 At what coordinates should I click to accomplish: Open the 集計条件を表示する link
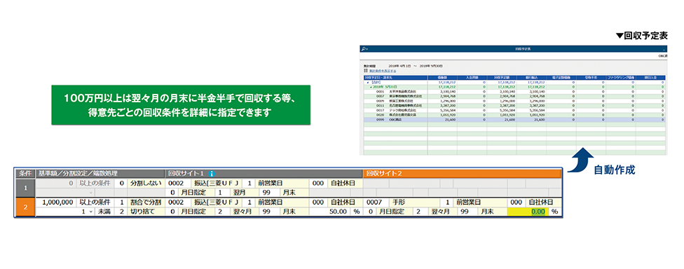(383, 70)
